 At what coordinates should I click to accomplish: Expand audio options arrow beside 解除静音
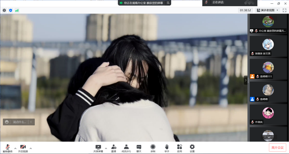point(15,148)
